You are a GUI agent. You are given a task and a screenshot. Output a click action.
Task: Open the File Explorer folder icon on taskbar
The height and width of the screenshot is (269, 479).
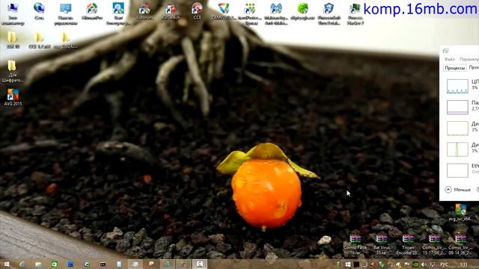(x=38, y=264)
